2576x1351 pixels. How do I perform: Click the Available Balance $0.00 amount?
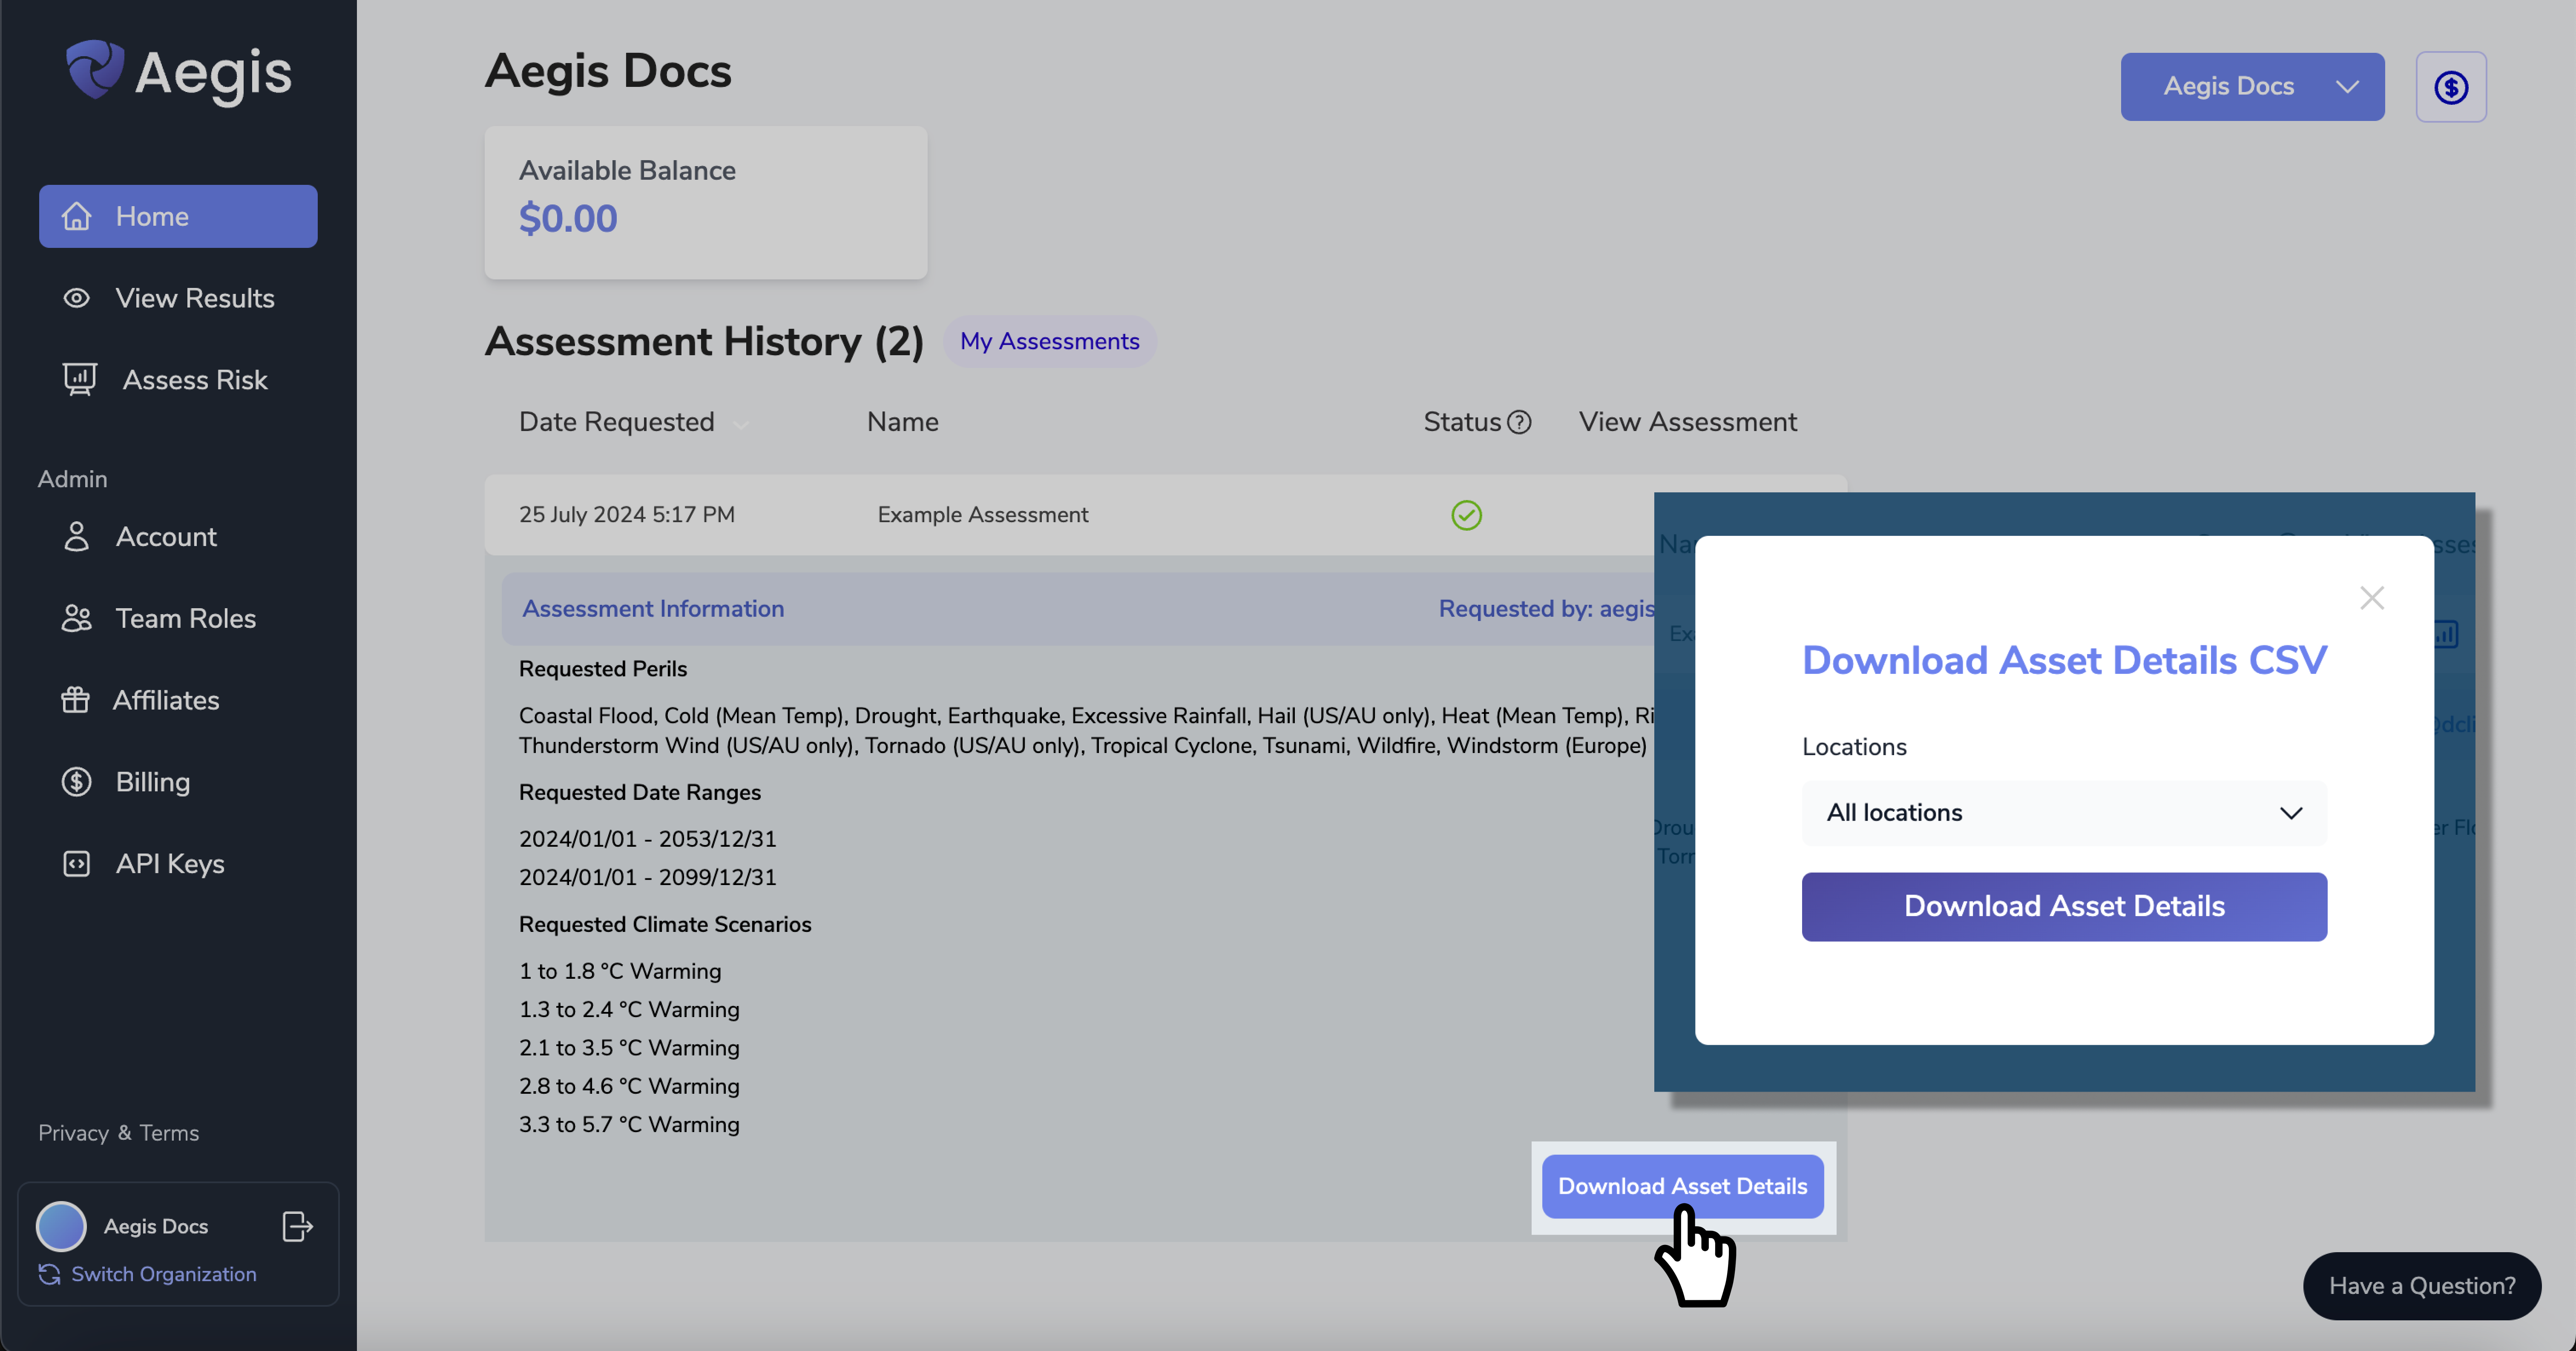[568, 219]
